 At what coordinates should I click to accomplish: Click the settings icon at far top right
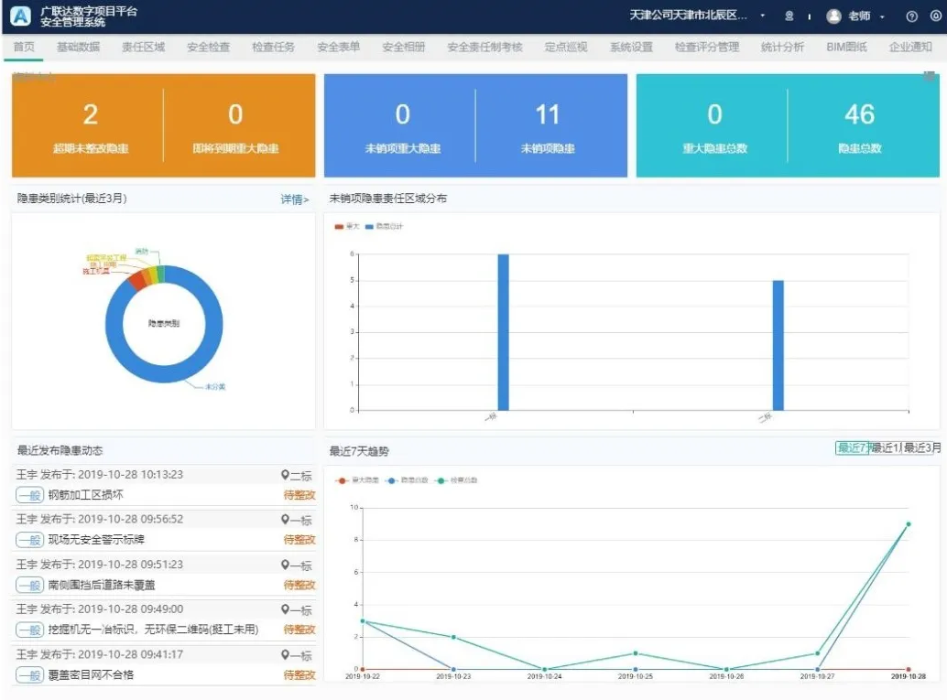click(935, 16)
